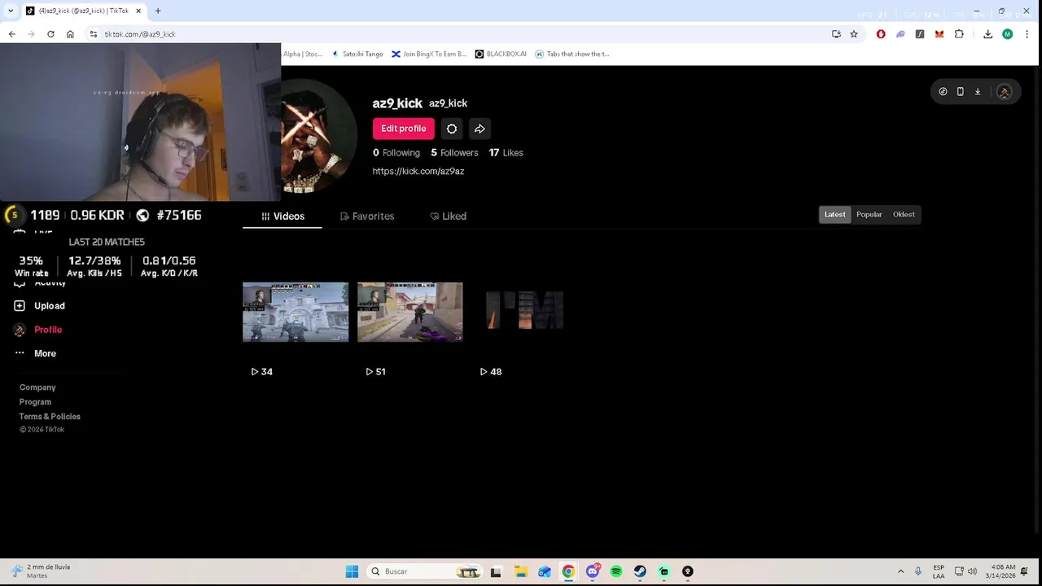
Task: Sort videos by Latest
Action: click(834, 214)
